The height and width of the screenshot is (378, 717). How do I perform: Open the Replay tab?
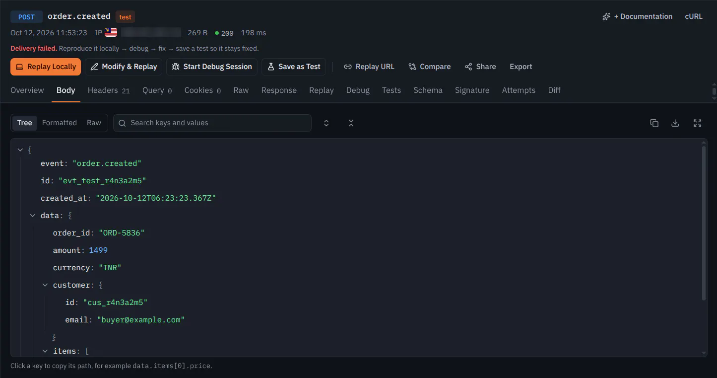click(x=322, y=90)
